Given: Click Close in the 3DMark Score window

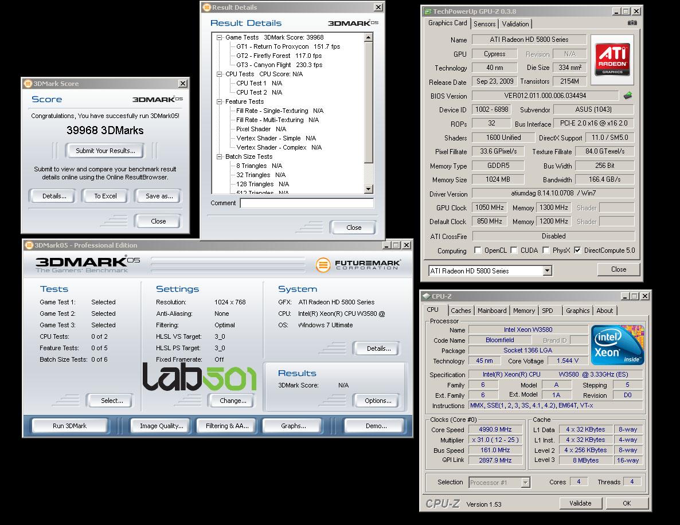Looking at the screenshot, I should click(x=158, y=221).
